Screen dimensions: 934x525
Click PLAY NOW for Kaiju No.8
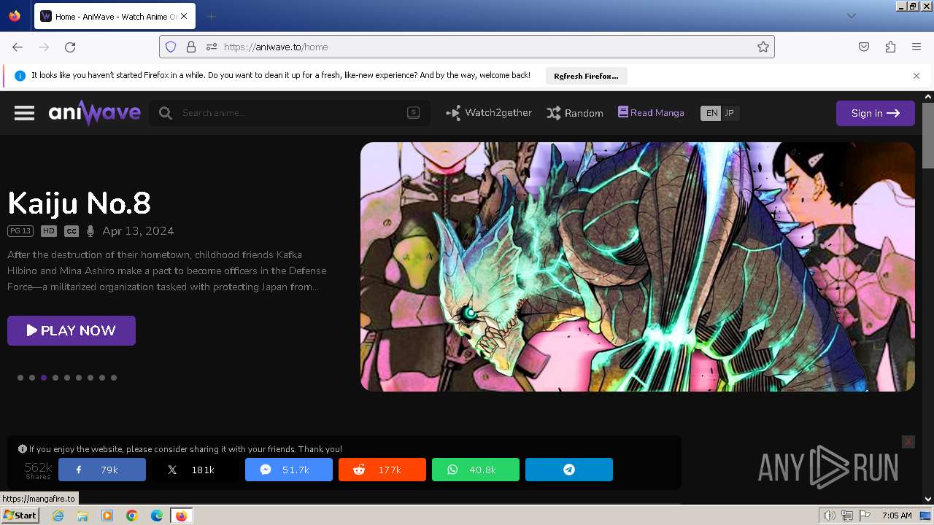pyautogui.click(x=72, y=330)
